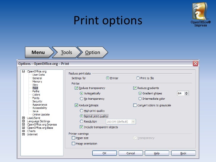The height and width of the screenshot is (162, 216).
Task: Click the Charts tree label
Action: click(31, 131)
